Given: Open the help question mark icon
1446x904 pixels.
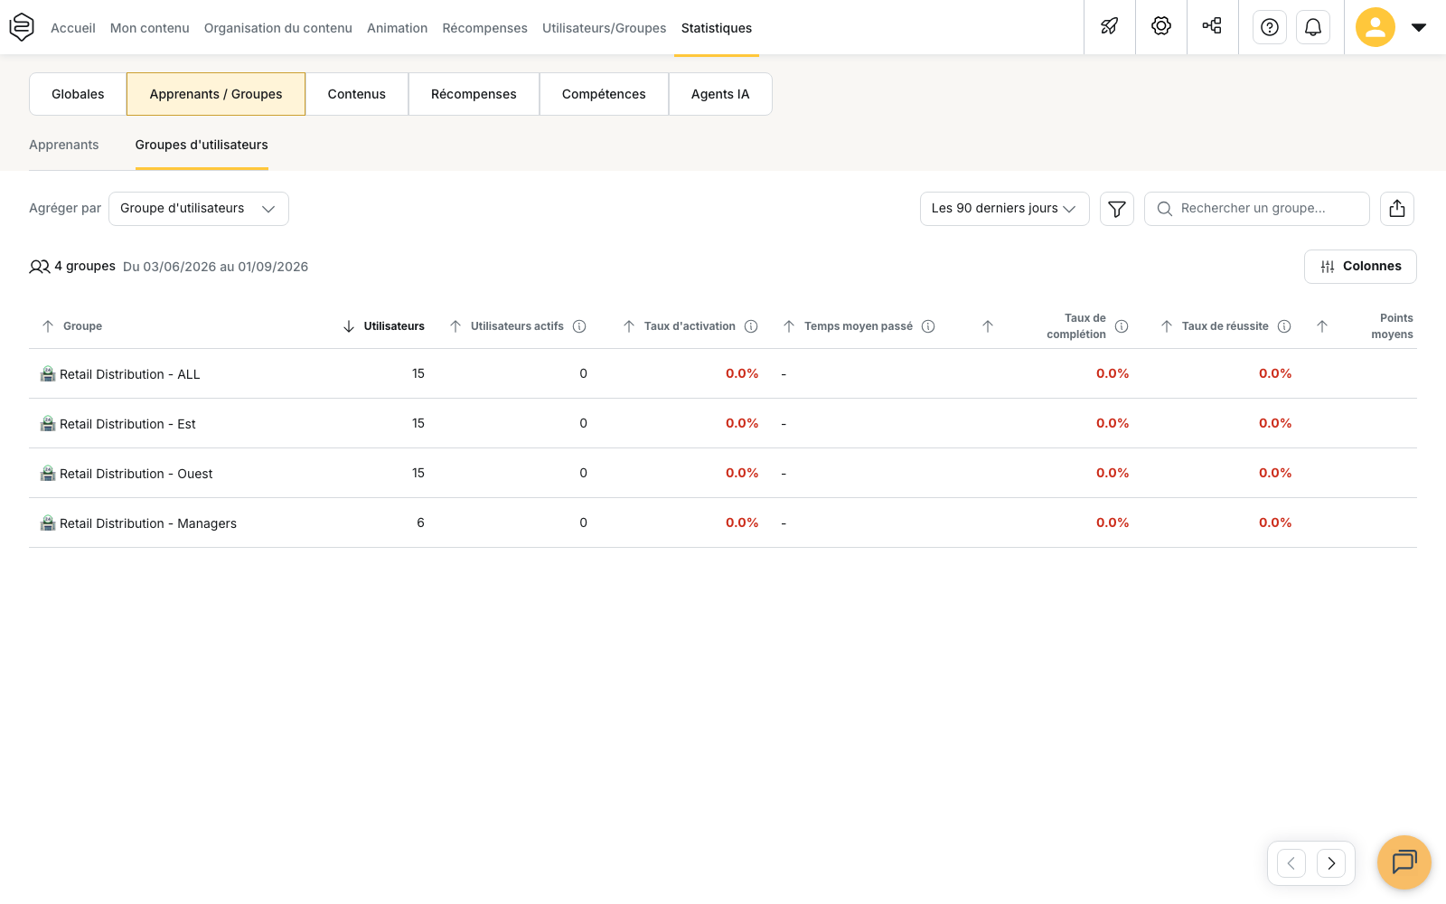Looking at the screenshot, I should click(1270, 27).
